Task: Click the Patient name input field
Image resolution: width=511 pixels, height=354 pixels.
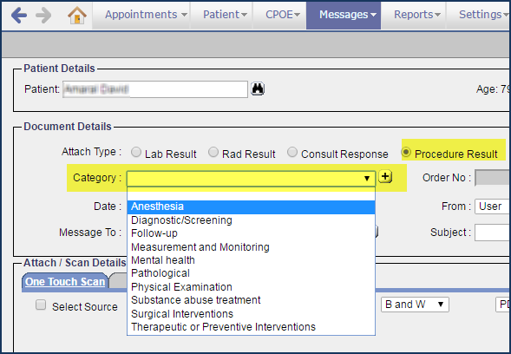Action: 155,89
